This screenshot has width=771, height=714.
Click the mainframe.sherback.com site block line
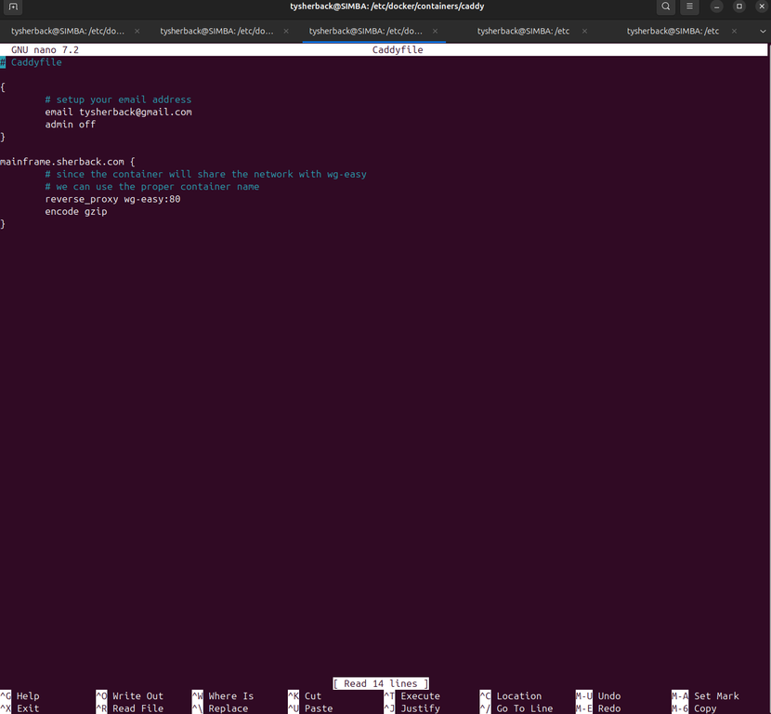[68, 162]
